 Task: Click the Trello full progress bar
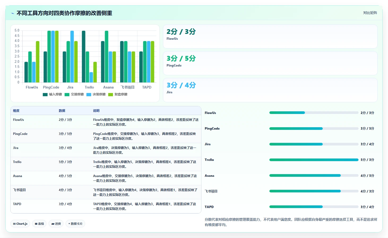click(x=314, y=160)
